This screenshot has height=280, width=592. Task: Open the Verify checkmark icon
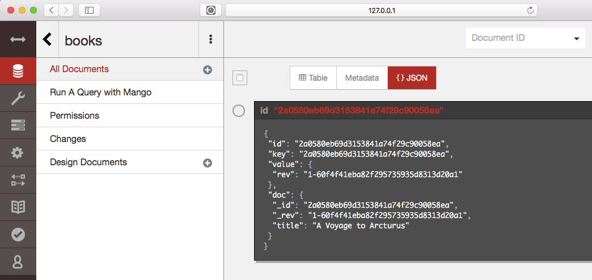click(x=18, y=235)
